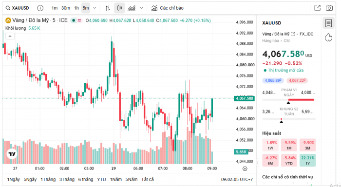The width and height of the screenshot is (341, 187).
Task: Open the Các chỉ báo indicators panel
Action: [x=168, y=8]
